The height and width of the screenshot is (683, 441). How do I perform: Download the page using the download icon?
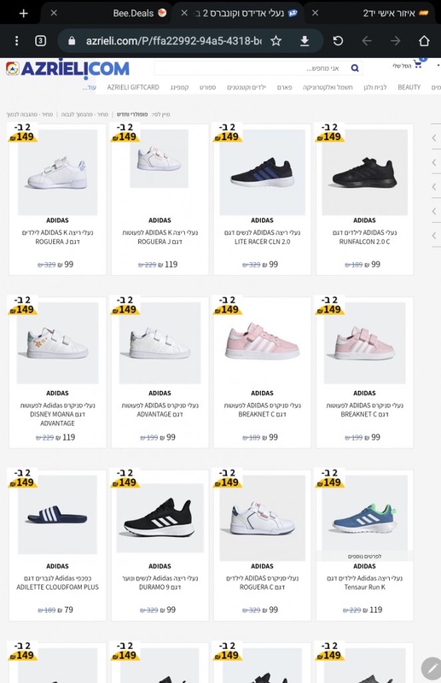[x=305, y=41]
